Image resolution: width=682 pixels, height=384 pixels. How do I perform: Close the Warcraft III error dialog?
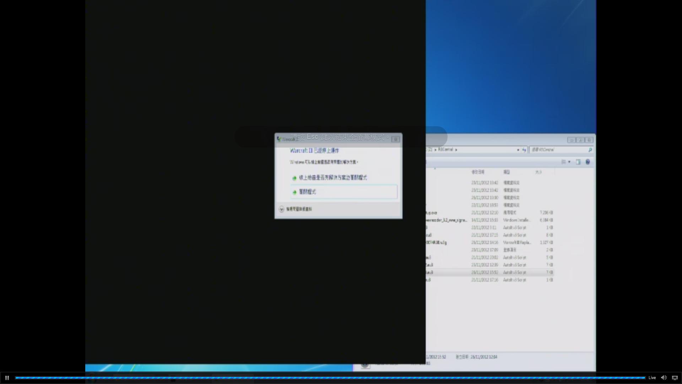(x=396, y=139)
